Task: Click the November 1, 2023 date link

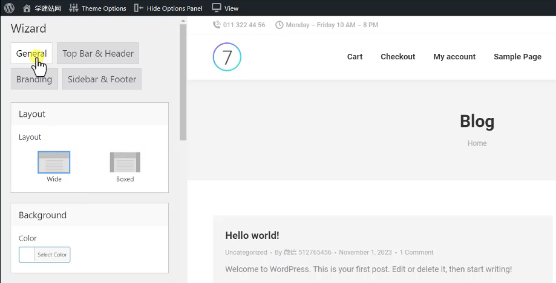Action: (x=365, y=252)
